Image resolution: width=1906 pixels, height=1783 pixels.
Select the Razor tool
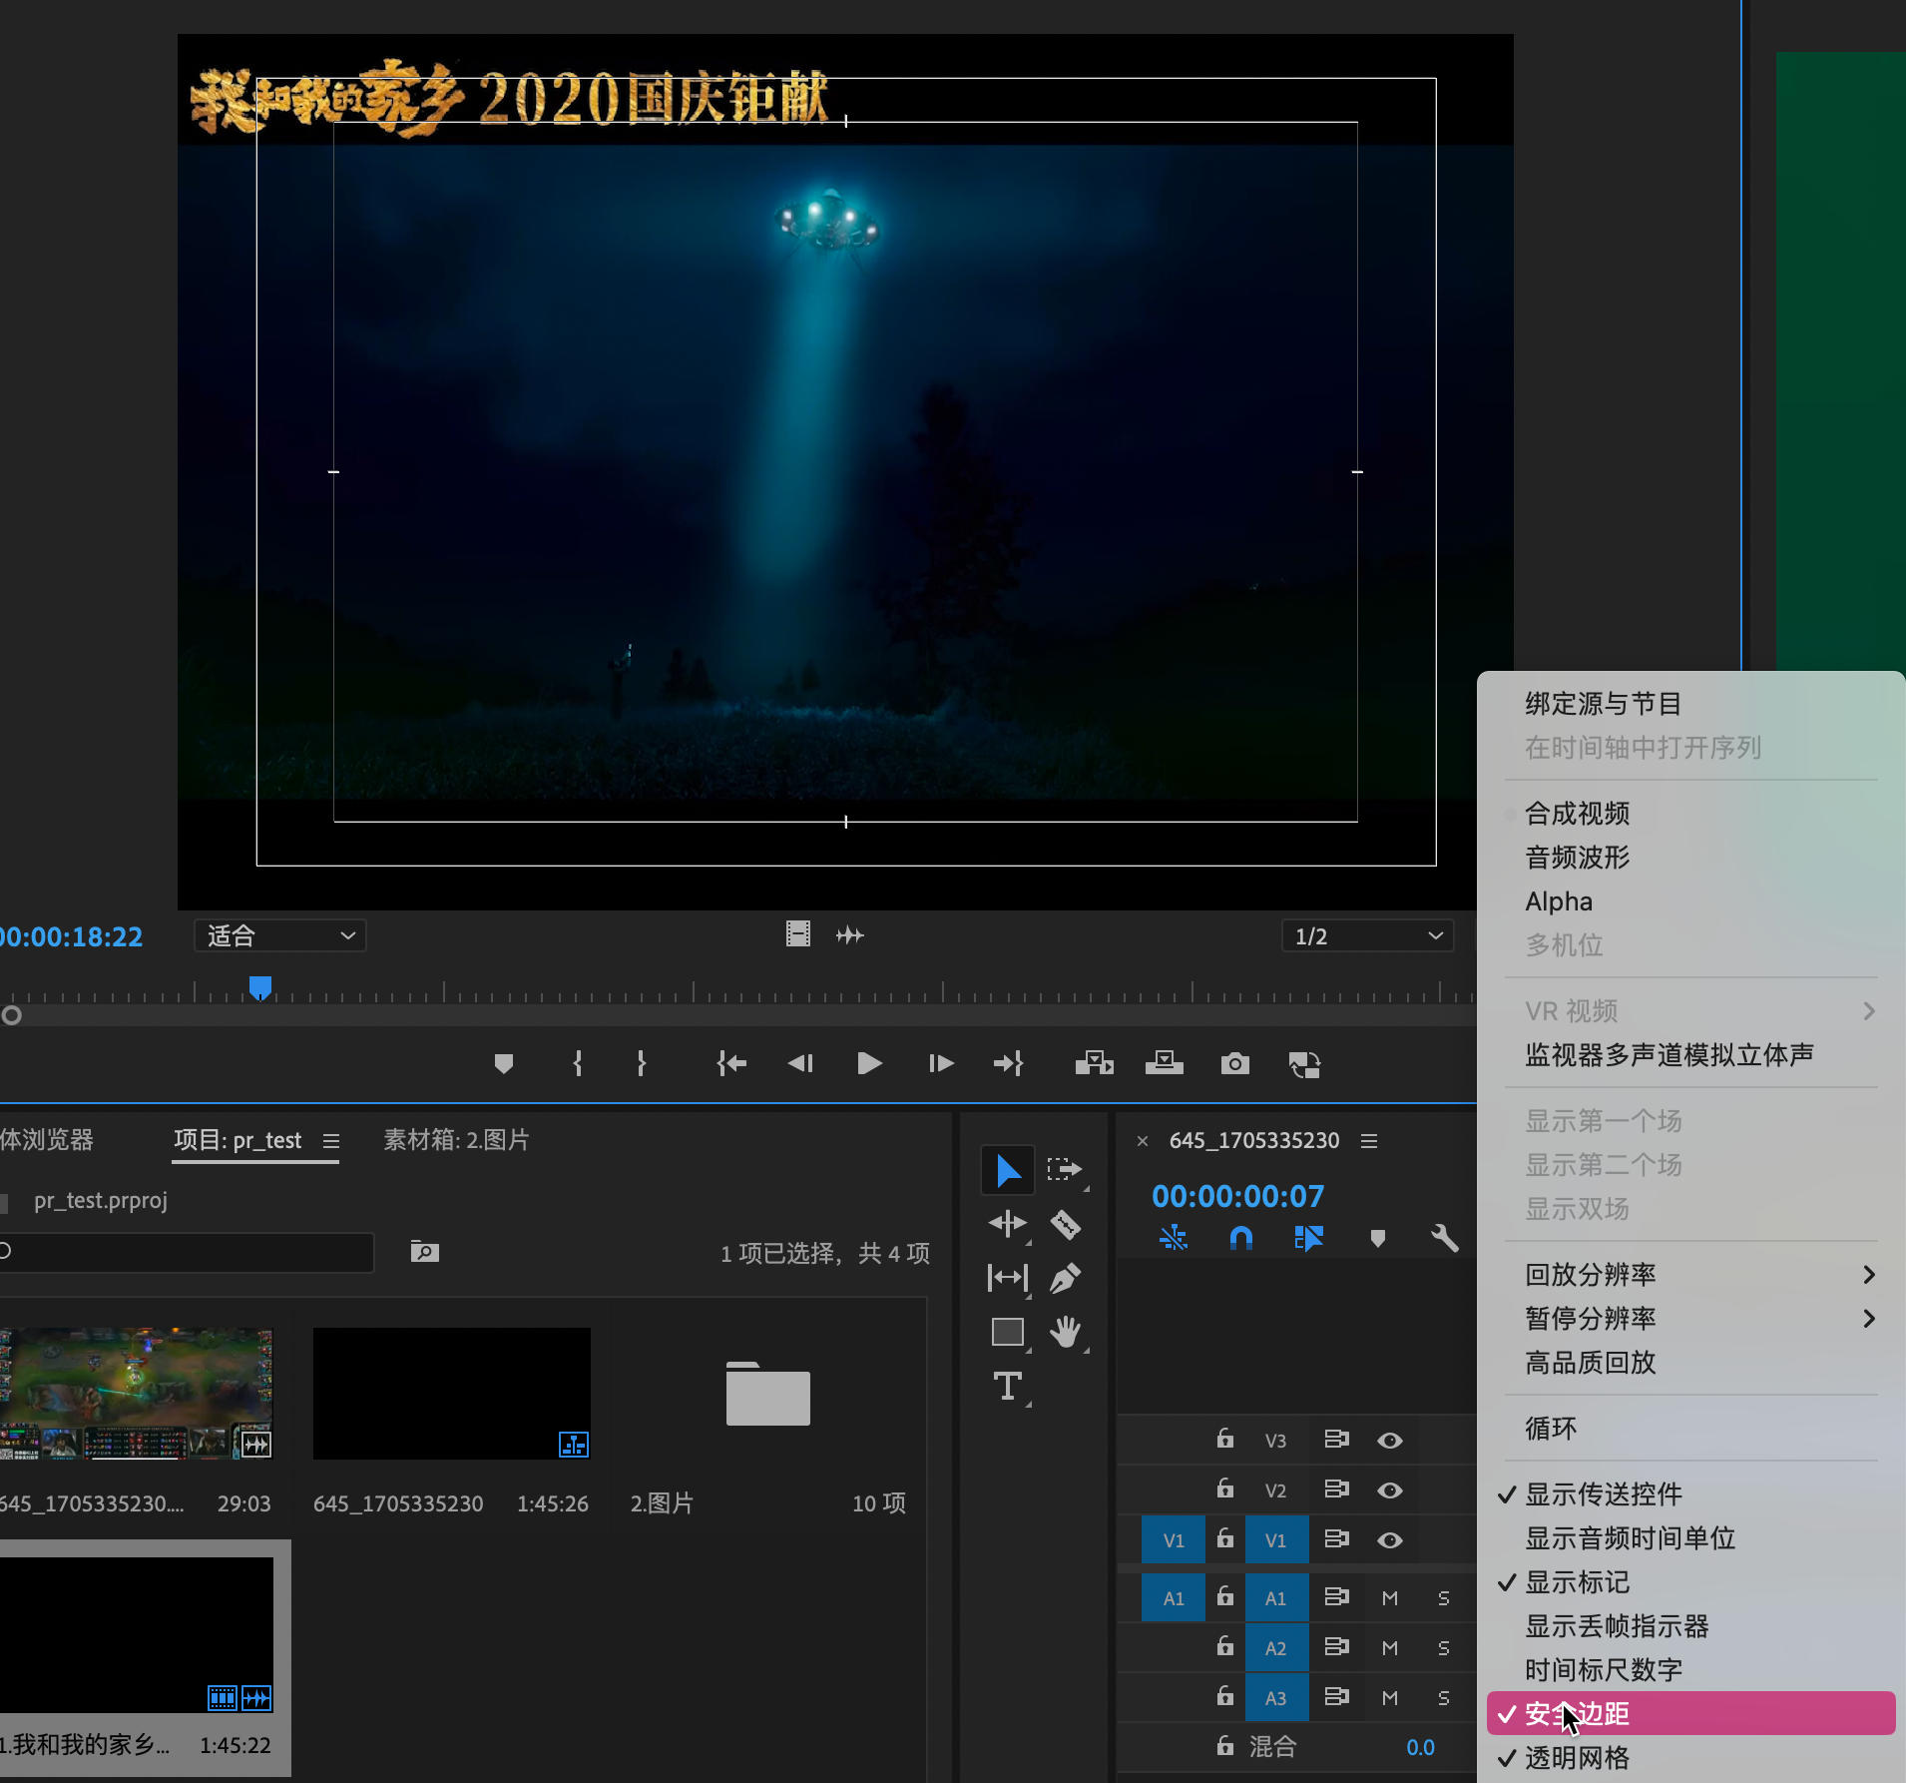pos(1065,1224)
